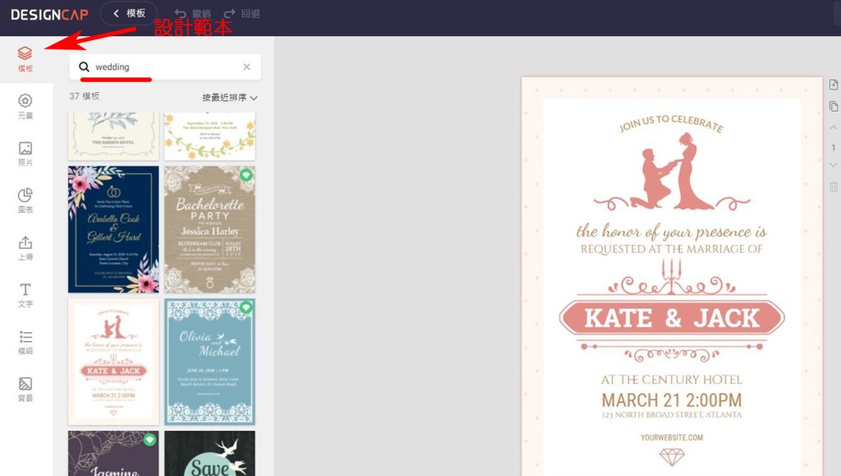
Task: Add a new page to the design
Action: click(834, 85)
